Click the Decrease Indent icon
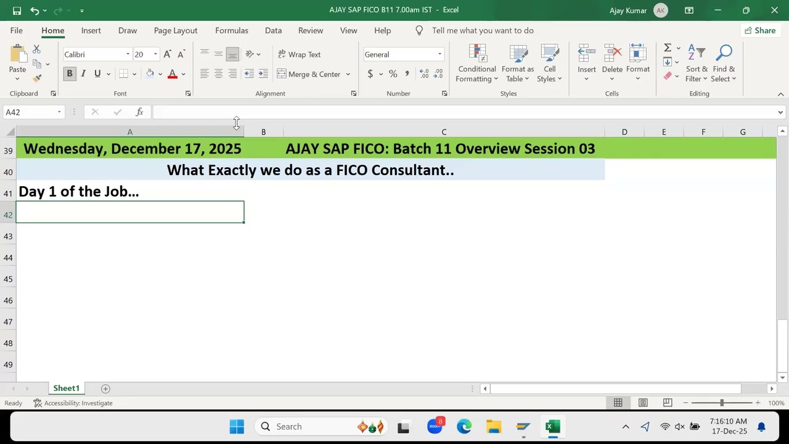This screenshot has height=444, width=789. tap(249, 74)
